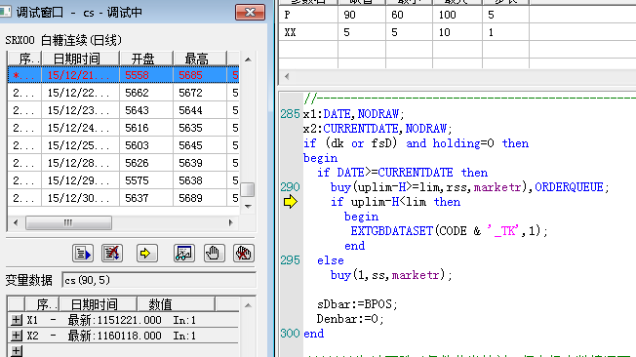Click the price table horizontal scroll left arrow
Image resolution: width=636 pixels, height=357 pixels.
point(16,222)
